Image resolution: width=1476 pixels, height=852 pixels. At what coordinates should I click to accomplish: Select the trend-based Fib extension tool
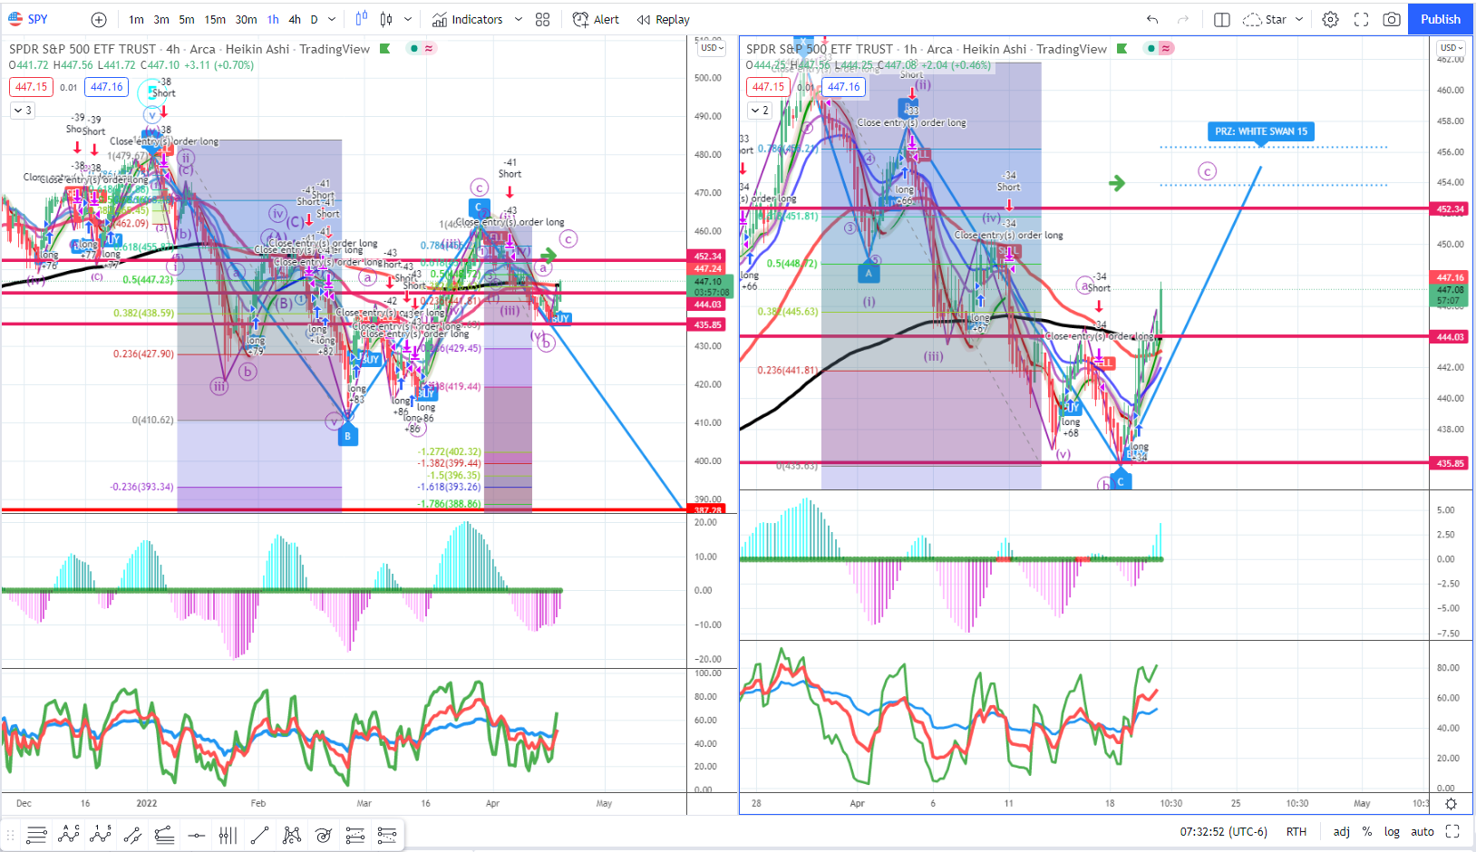point(387,835)
